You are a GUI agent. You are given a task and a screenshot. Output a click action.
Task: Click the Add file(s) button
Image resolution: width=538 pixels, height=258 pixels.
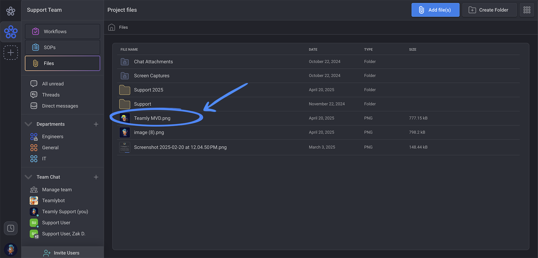pos(435,10)
